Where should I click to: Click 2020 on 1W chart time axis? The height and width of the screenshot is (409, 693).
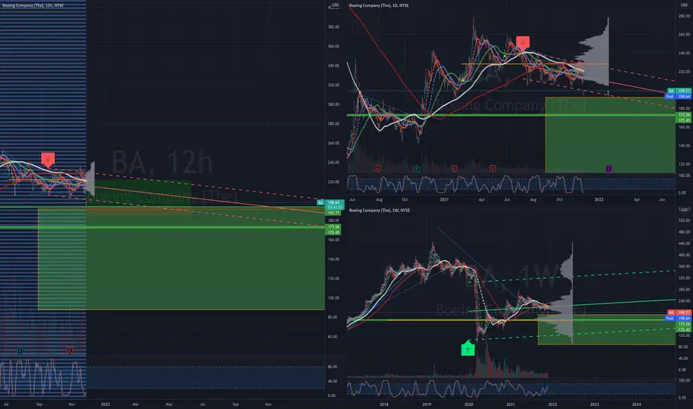[x=468, y=404]
